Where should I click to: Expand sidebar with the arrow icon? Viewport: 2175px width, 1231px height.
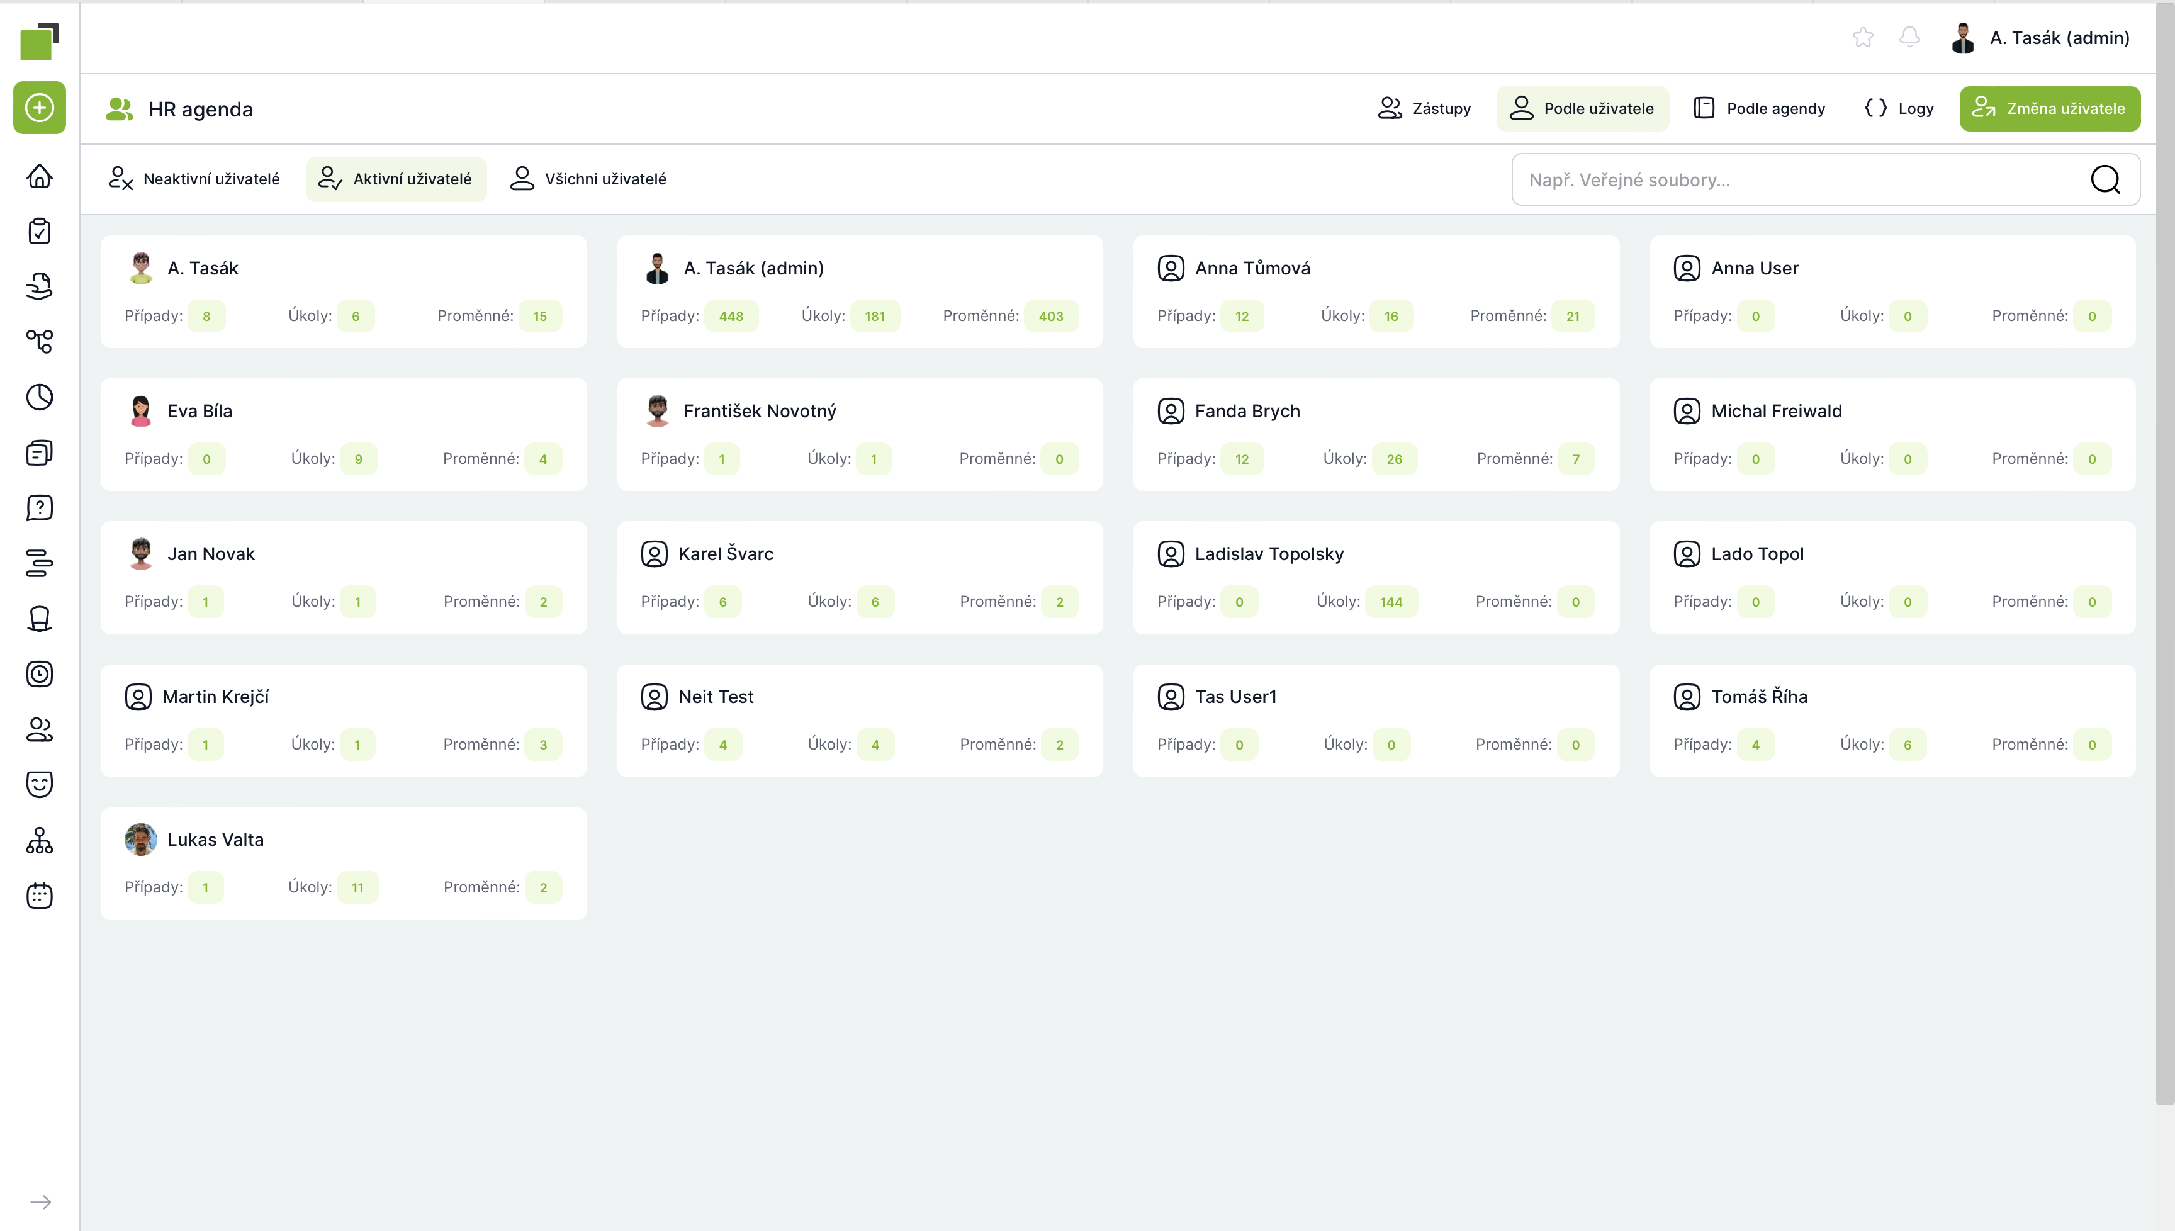pyautogui.click(x=40, y=1202)
